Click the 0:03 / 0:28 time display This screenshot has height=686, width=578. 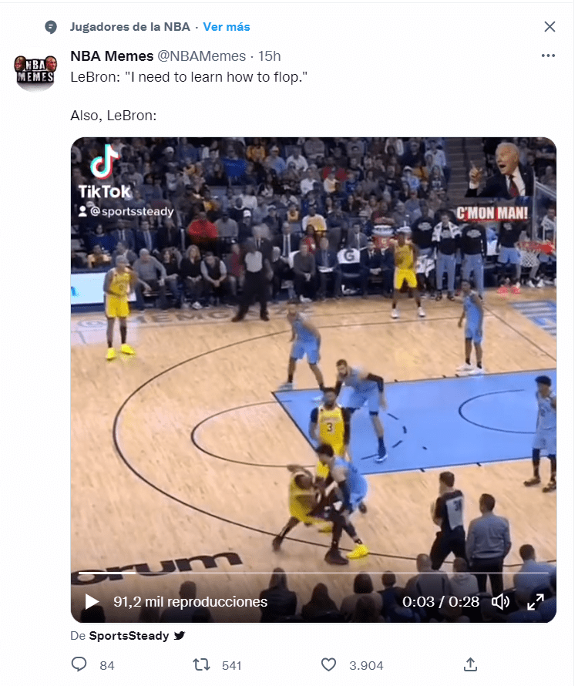[x=441, y=601]
